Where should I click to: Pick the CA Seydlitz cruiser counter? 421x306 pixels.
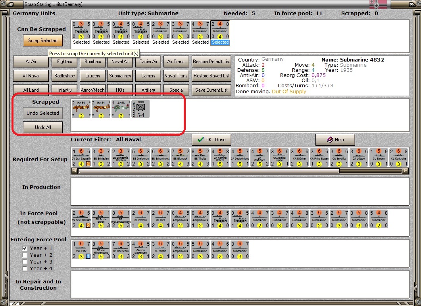point(339,158)
